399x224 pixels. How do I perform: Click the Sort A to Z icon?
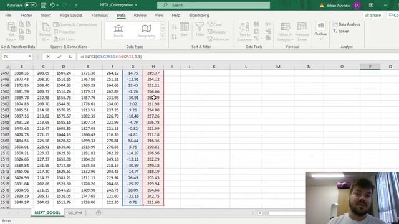(x=175, y=27)
